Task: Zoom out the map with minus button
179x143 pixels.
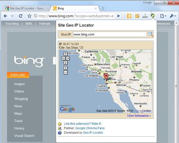Action: (65, 72)
